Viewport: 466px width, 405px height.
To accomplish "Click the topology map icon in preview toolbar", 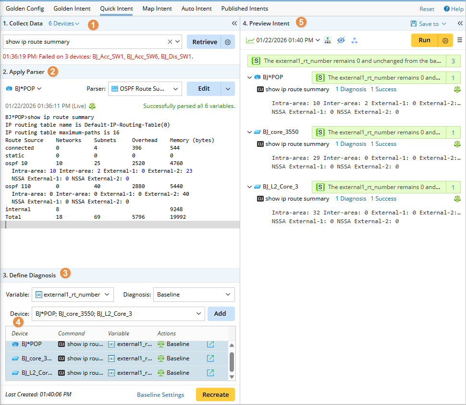I will point(355,40).
